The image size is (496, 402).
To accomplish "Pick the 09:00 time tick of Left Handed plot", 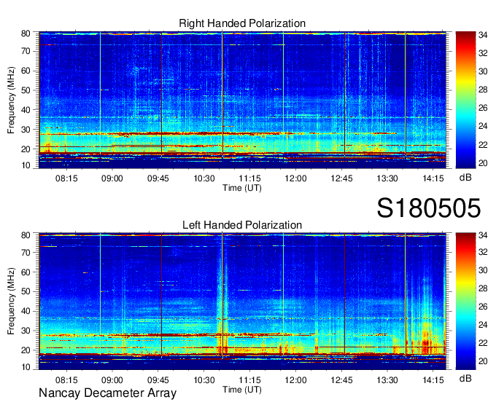I will pos(112,380).
